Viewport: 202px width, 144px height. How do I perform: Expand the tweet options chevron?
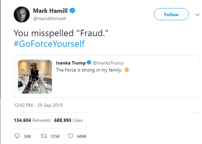198,15
